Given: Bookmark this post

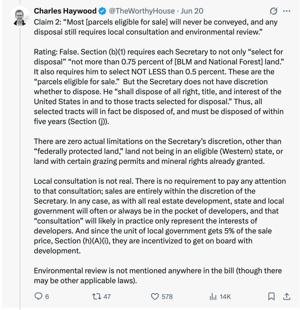Looking at the screenshot, I should [x=271, y=296].
